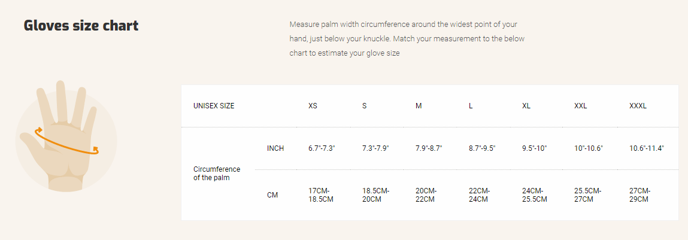This screenshot has height=240, width=688.
Task: Select the XS size column header
Action: (313, 106)
